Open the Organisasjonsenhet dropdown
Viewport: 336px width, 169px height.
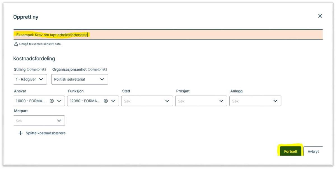(80, 79)
